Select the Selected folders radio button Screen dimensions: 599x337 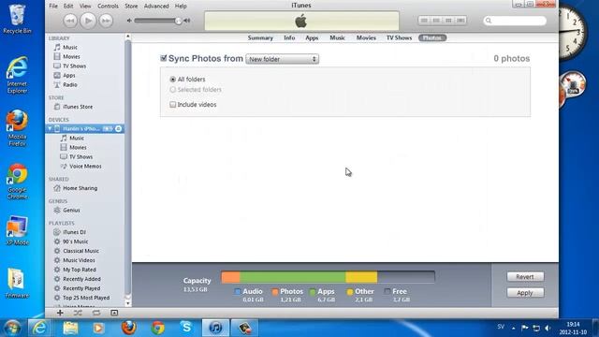[172, 90]
